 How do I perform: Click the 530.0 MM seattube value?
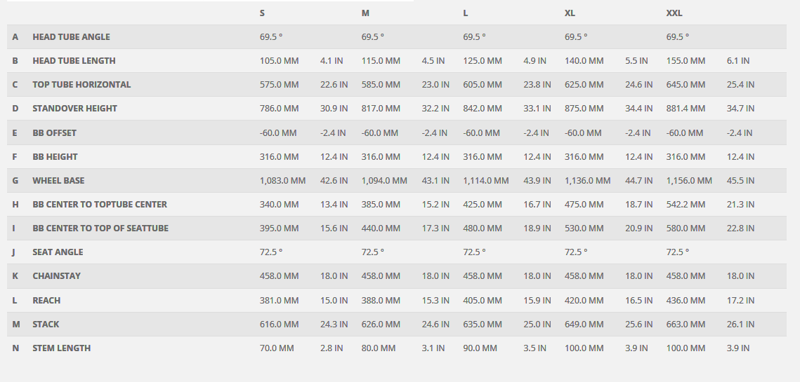tap(584, 228)
